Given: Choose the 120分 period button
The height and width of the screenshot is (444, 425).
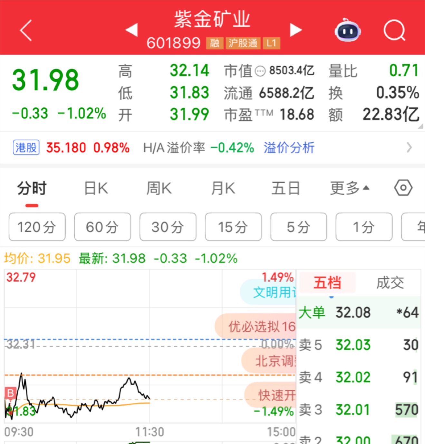Looking at the screenshot, I should [x=37, y=227].
